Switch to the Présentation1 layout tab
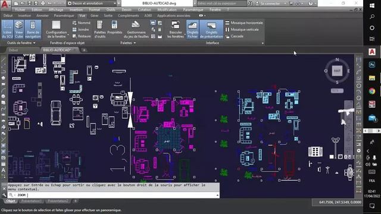Screen dimensions: 381x214 coord(32,201)
